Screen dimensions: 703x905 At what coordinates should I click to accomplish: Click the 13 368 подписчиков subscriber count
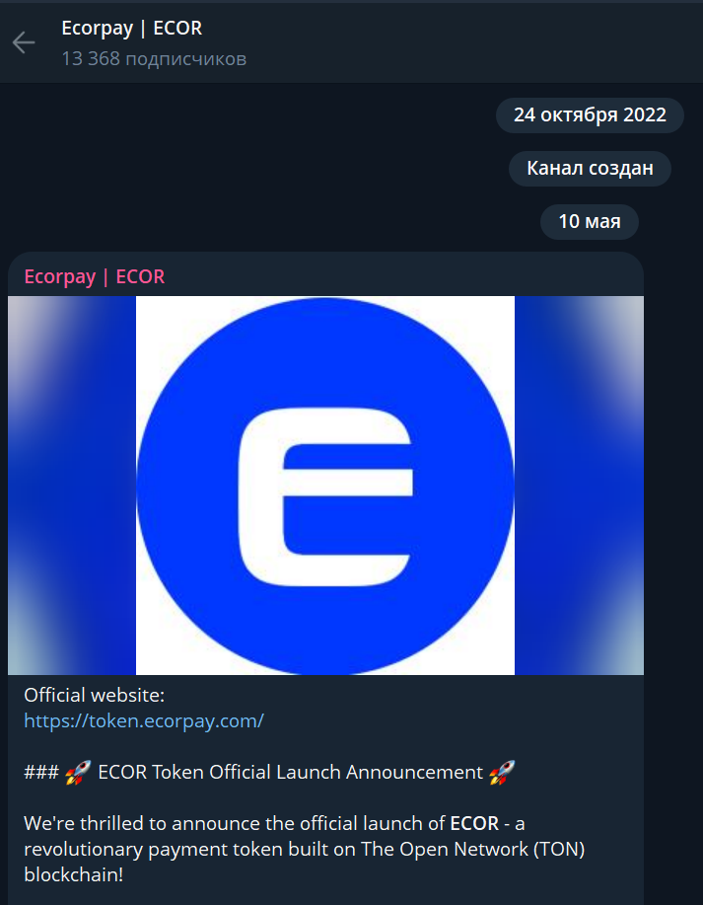pyautogui.click(x=154, y=58)
